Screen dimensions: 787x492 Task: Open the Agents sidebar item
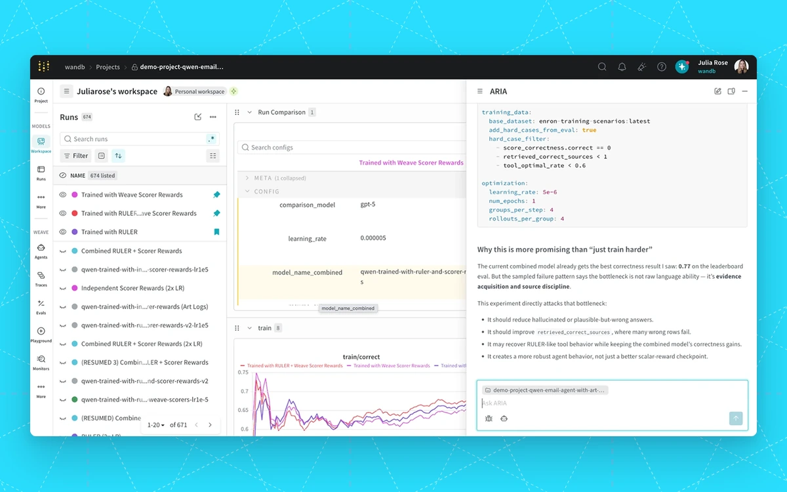(x=41, y=251)
